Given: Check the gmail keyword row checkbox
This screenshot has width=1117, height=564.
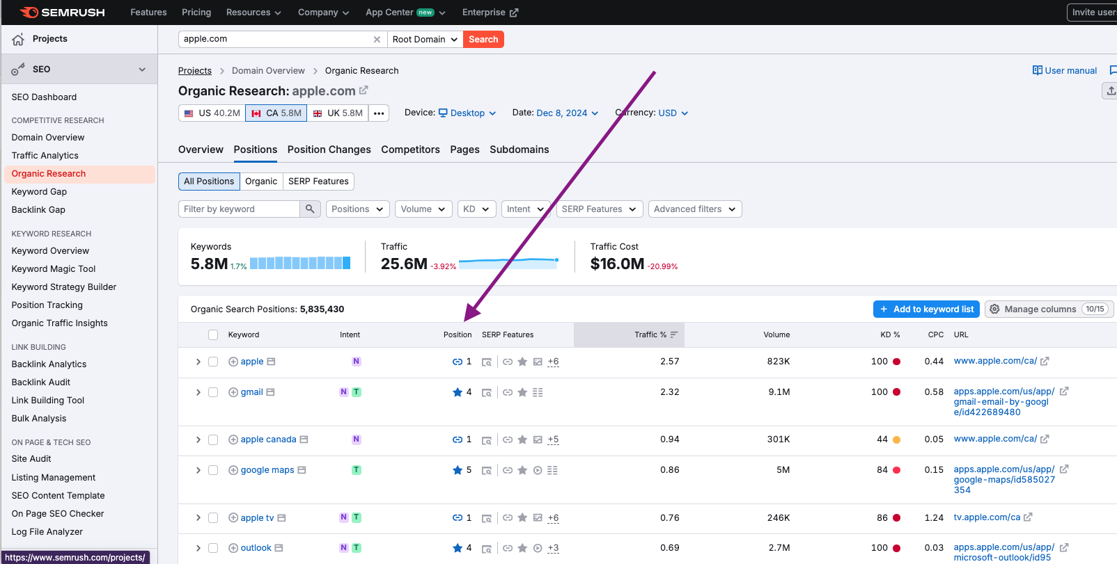Looking at the screenshot, I should (213, 392).
